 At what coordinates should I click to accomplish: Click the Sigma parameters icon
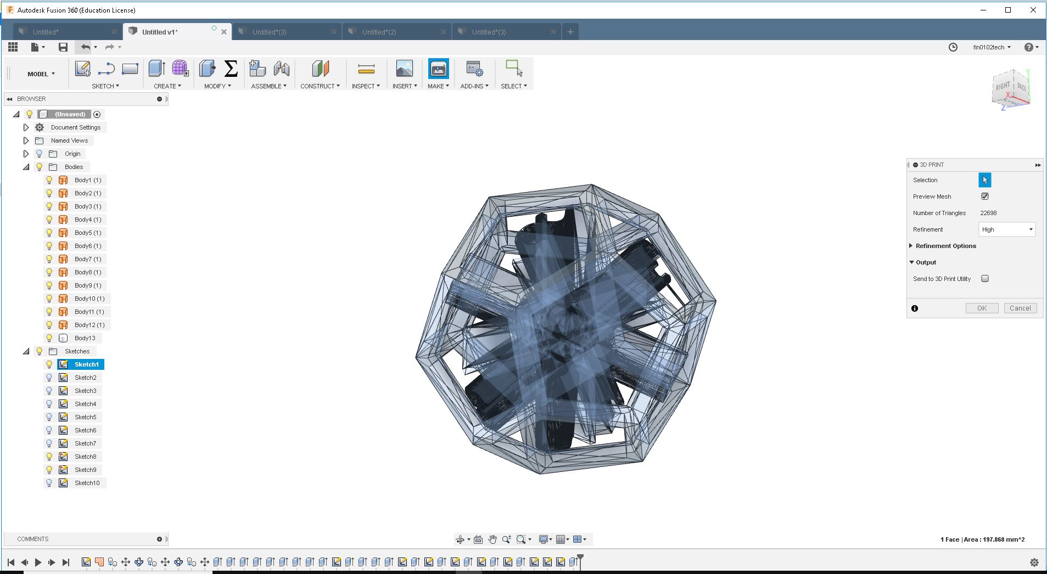pos(231,69)
